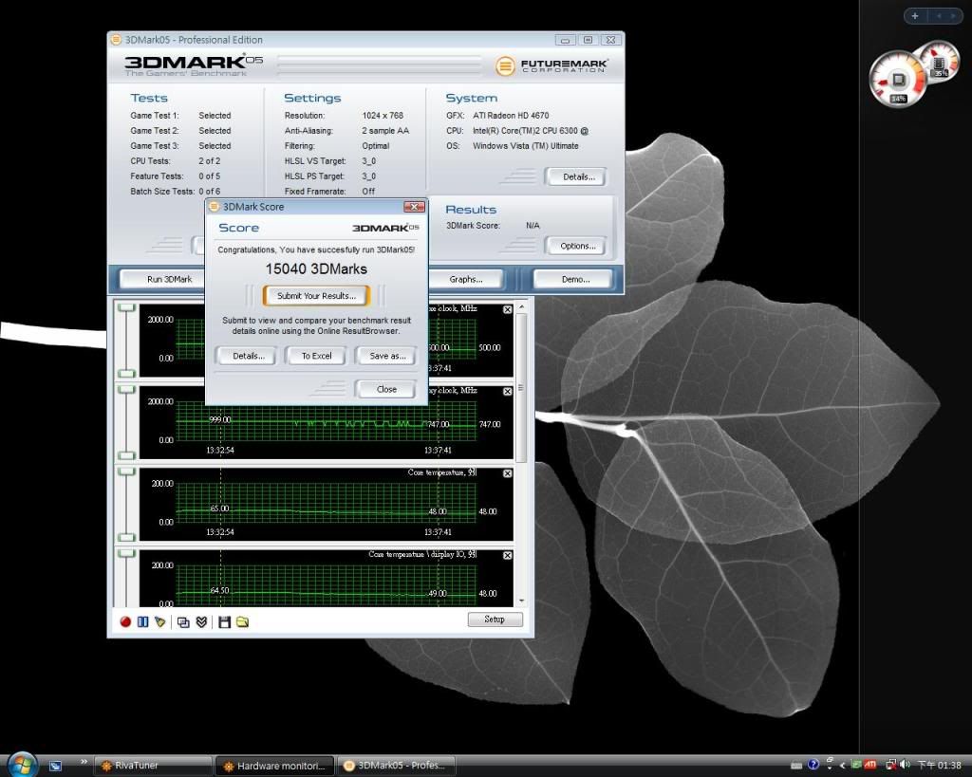
Task: Click the ATI Radeon HD 4670 text
Action: 511,116
